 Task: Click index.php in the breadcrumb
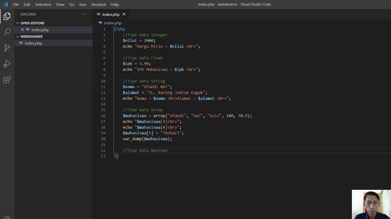pos(112,23)
